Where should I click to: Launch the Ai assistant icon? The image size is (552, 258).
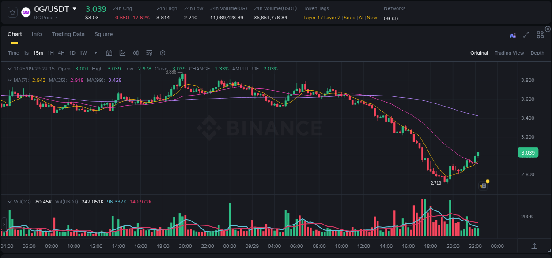point(513,36)
